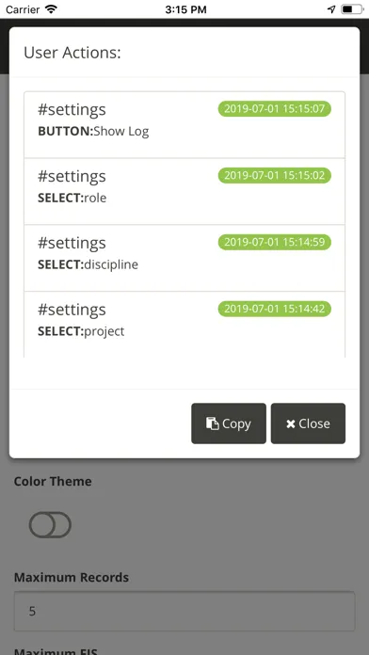Viewport: 369px width, 655px height.
Task: Tap the Wi-Fi status icon
Action: 51,9
